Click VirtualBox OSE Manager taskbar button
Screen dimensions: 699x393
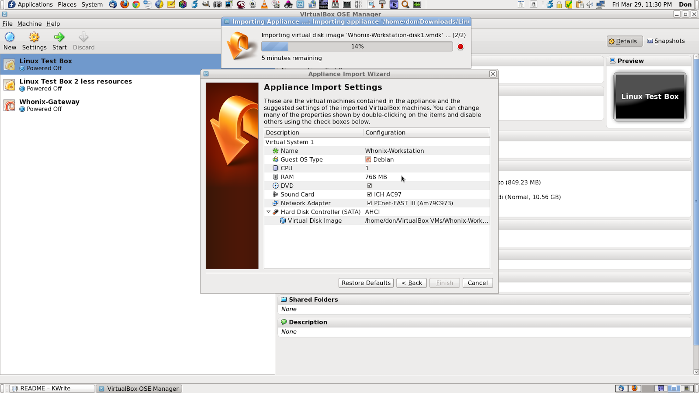tap(139, 388)
